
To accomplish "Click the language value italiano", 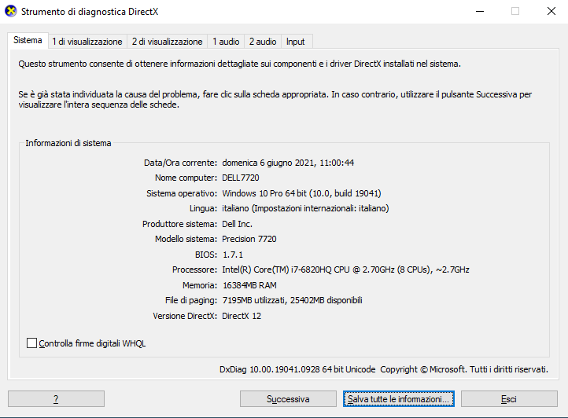I will [x=305, y=208].
